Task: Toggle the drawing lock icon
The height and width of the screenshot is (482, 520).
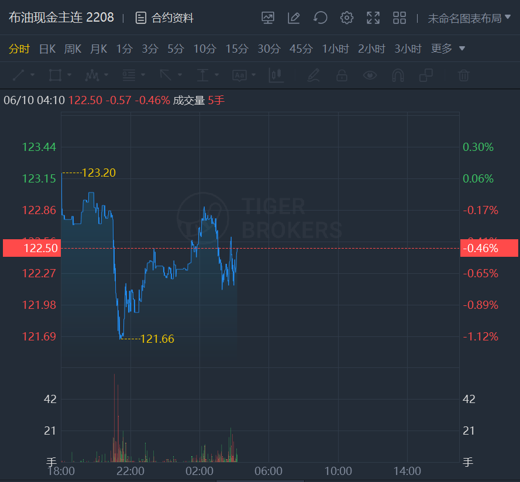Action: (342, 75)
